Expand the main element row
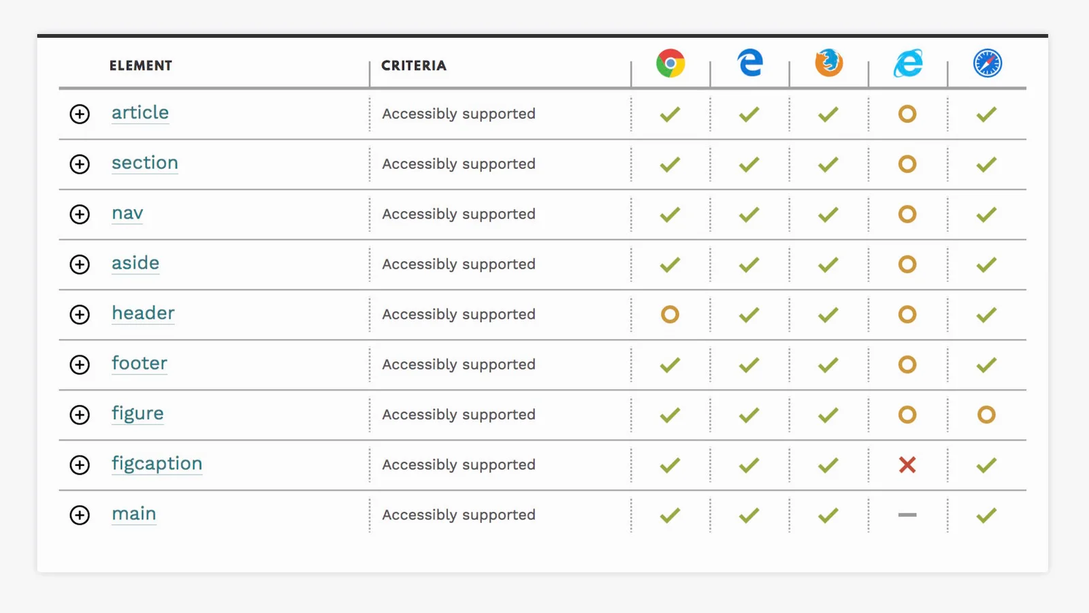1089x613 pixels. pyautogui.click(x=80, y=515)
